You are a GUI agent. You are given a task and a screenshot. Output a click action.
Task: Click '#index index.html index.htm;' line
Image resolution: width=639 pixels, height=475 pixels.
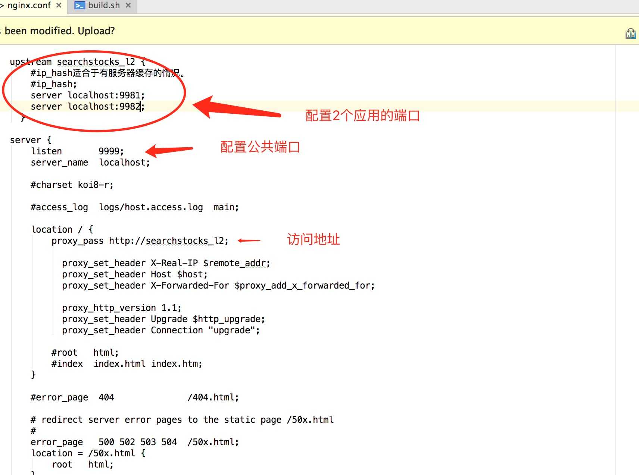[x=127, y=364]
